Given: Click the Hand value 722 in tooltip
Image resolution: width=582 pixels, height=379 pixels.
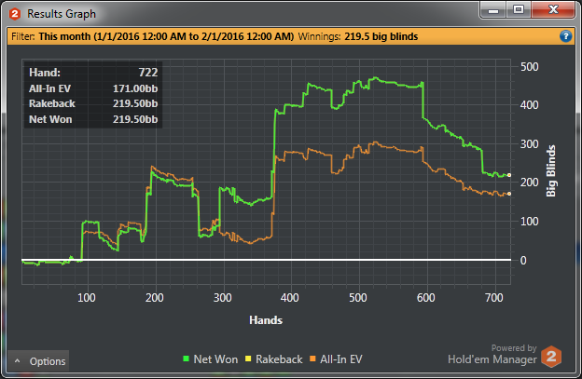Looking at the screenshot, I should click(x=148, y=73).
